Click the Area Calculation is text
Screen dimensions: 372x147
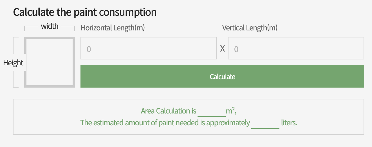[168, 111]
